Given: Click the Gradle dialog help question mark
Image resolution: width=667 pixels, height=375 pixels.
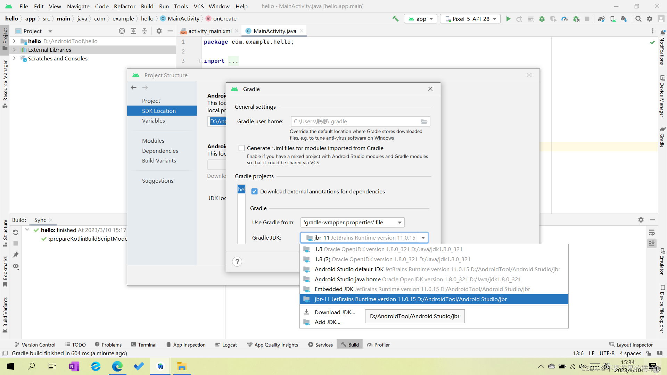Looking at the screenshot, I should [237, 261].
